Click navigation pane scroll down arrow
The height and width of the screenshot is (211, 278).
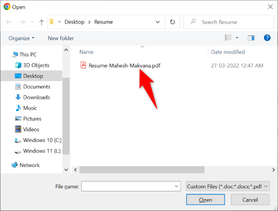coord(66,170)
